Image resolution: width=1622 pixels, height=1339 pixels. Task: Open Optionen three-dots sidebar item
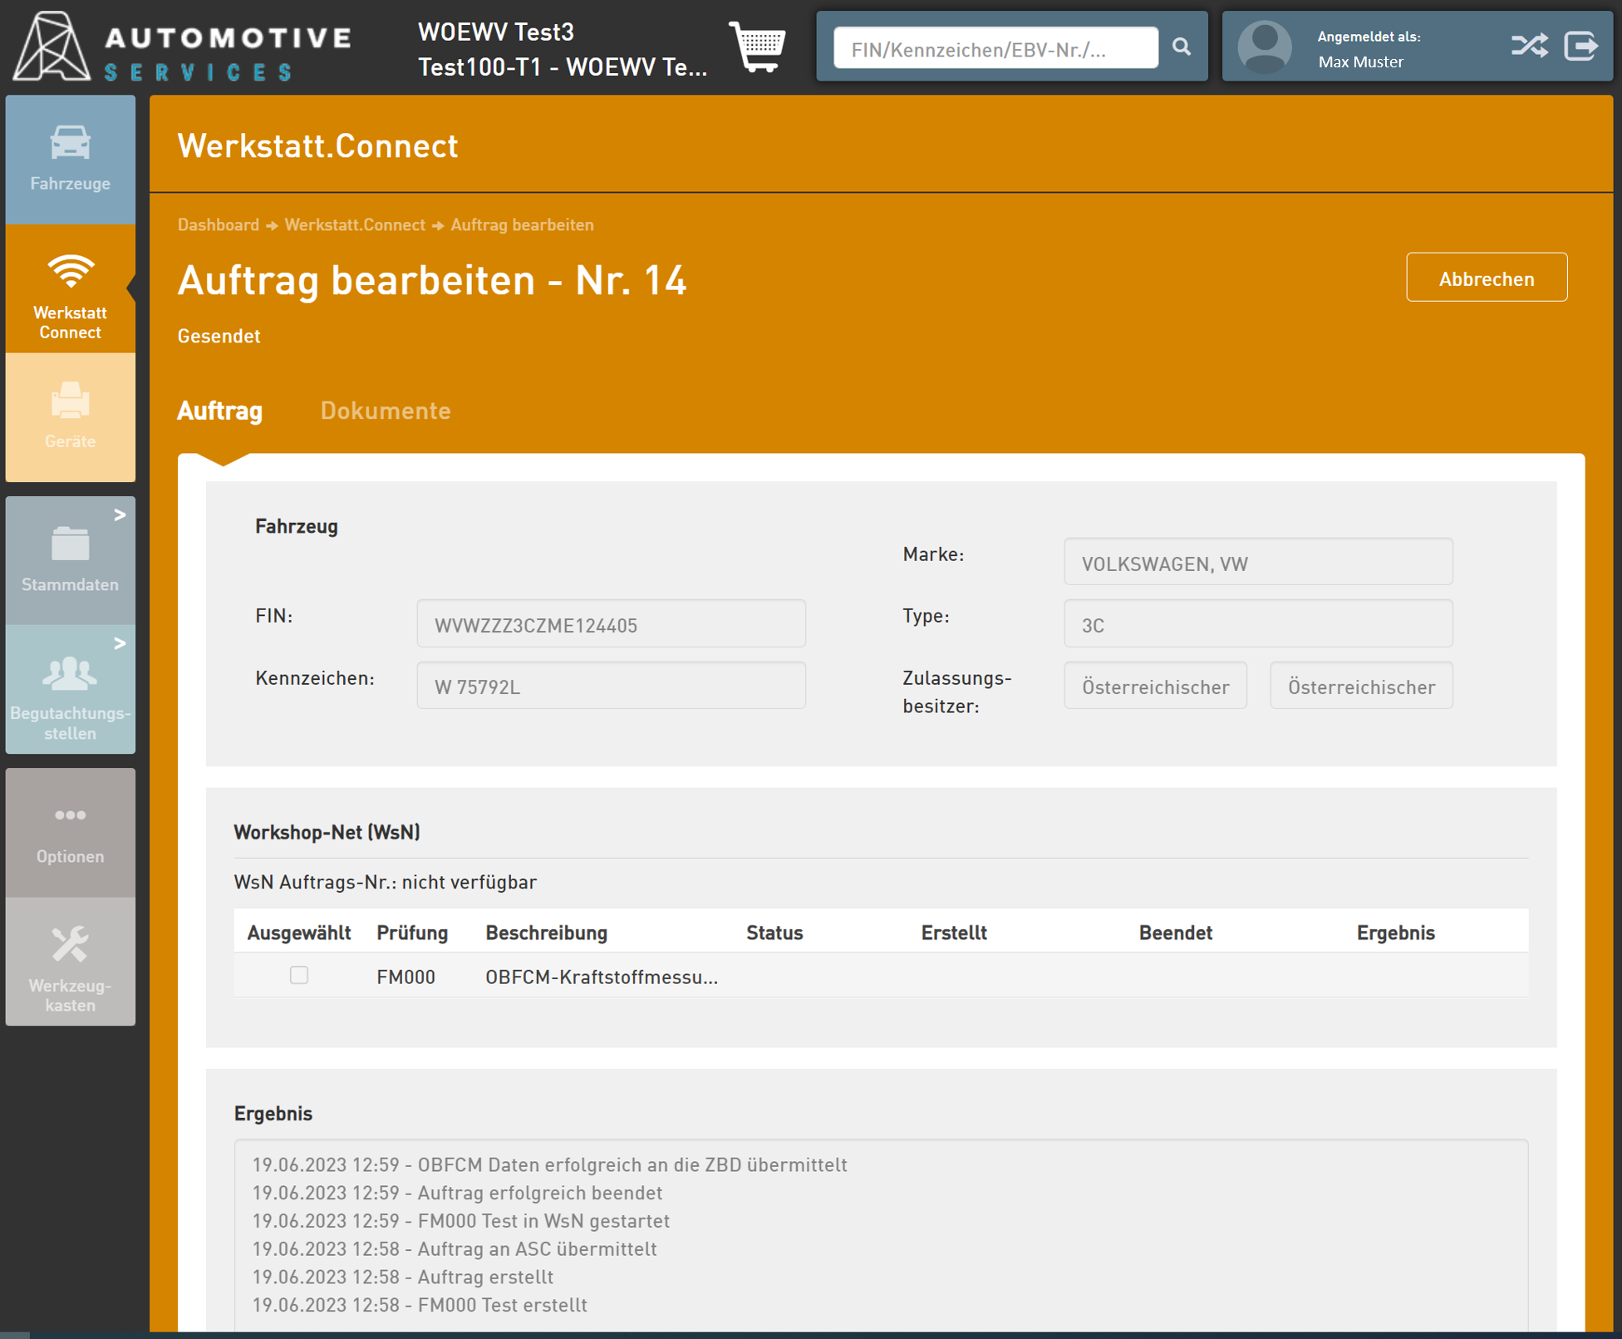pyautogui.click(x=70, y=832)
